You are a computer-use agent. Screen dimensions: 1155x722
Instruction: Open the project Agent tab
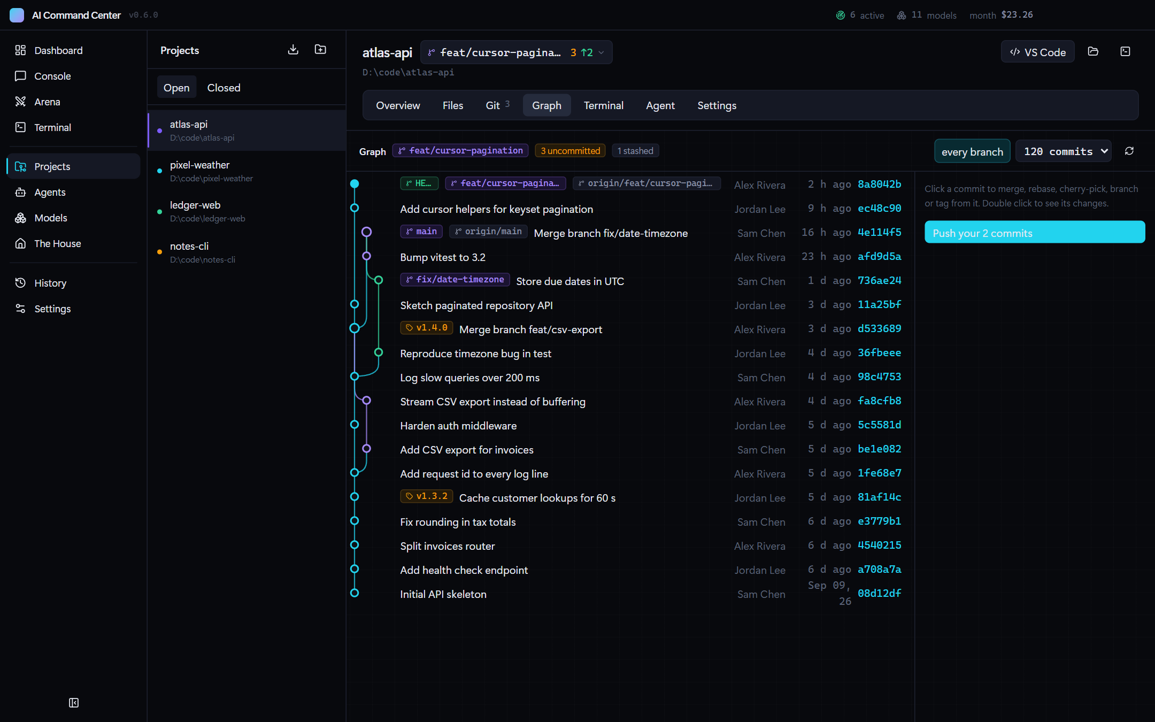(x=660, y=105)
